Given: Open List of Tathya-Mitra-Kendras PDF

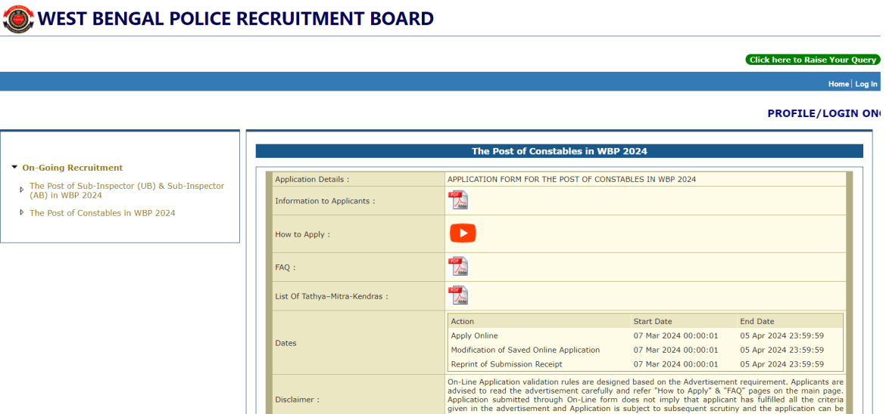Looking at the screenshot, I should (458, 295).
